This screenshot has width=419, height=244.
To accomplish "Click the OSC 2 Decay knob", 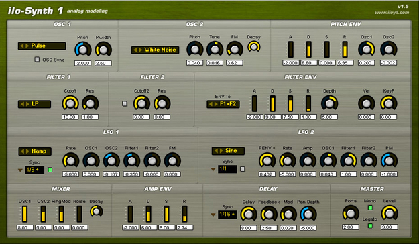I will pos(254,47).
